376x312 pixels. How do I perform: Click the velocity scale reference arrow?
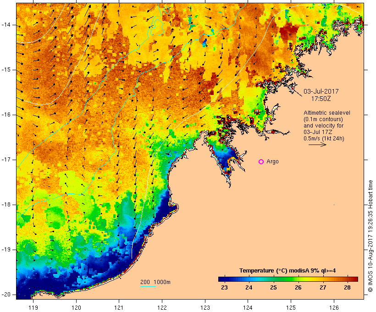(x=317, y=145)
